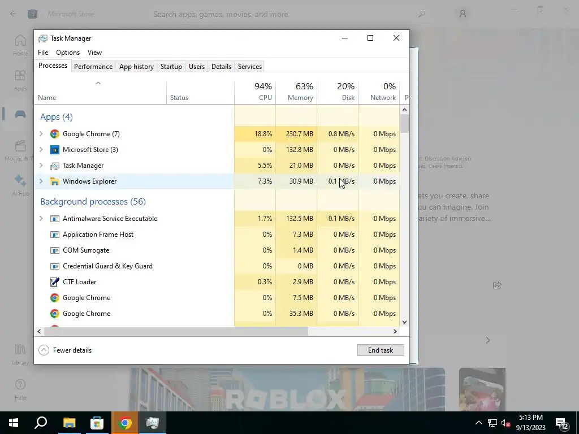The image size is (579, 434).
Task: Click the Application Frame Host icon
Action: [x=55, y=235]
